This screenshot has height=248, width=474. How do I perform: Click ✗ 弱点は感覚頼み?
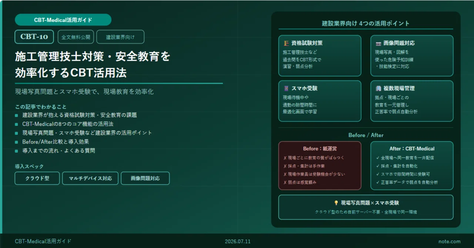pos(300,182)
